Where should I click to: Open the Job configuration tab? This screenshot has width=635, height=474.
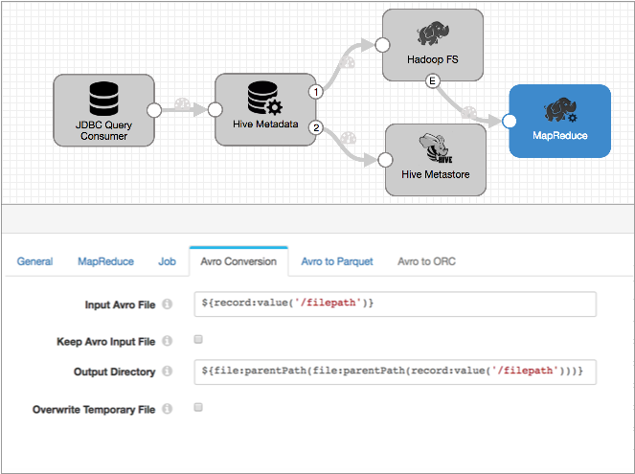167,261
